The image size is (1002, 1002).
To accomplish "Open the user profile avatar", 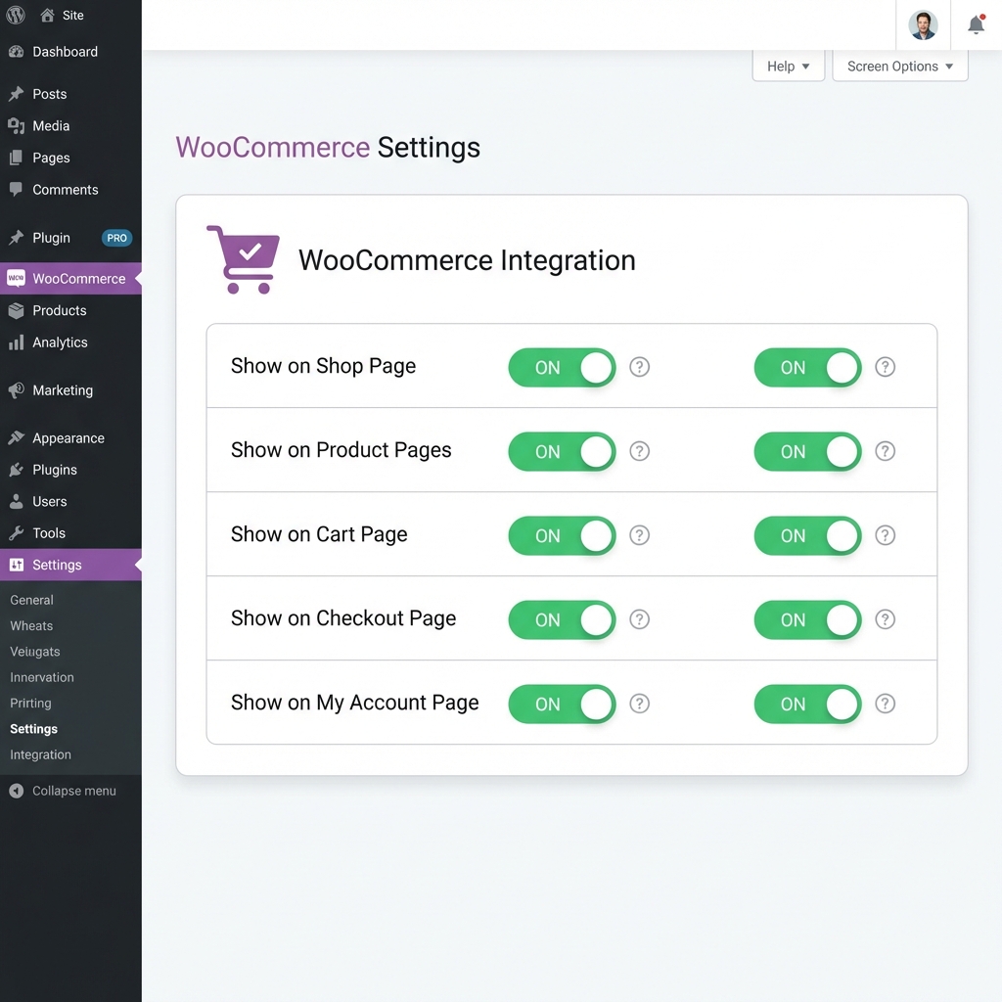I will click(923, 24).
